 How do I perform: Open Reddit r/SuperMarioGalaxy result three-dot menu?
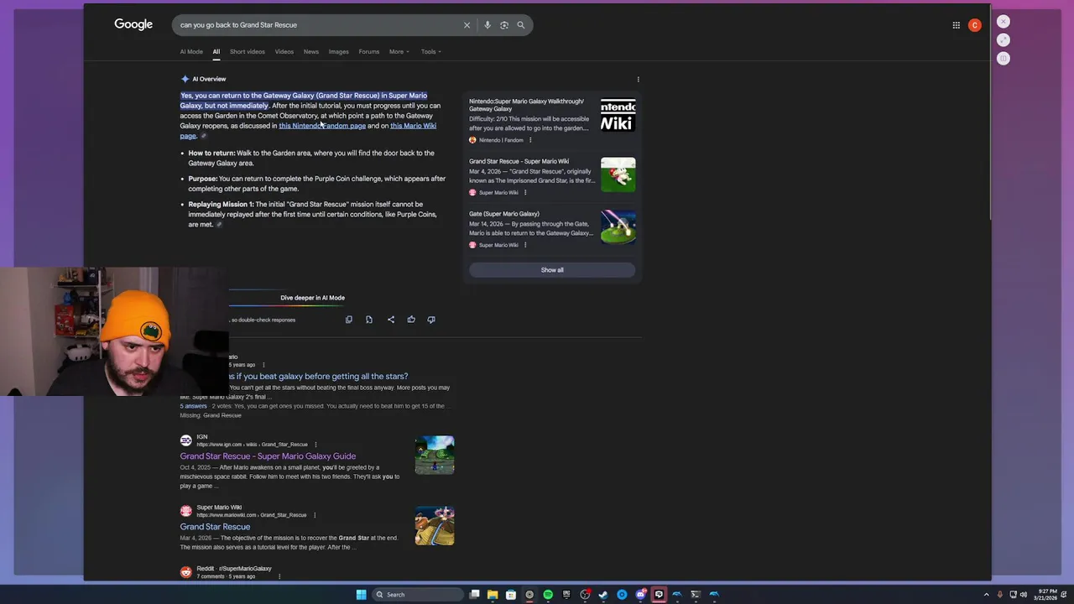279,576
